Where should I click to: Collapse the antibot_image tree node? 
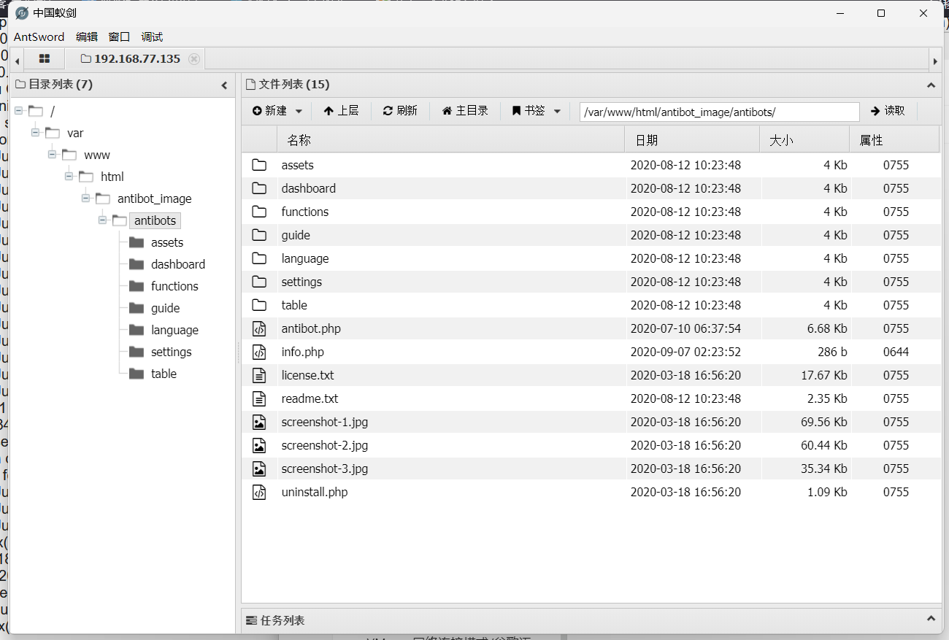coord(86,198)
